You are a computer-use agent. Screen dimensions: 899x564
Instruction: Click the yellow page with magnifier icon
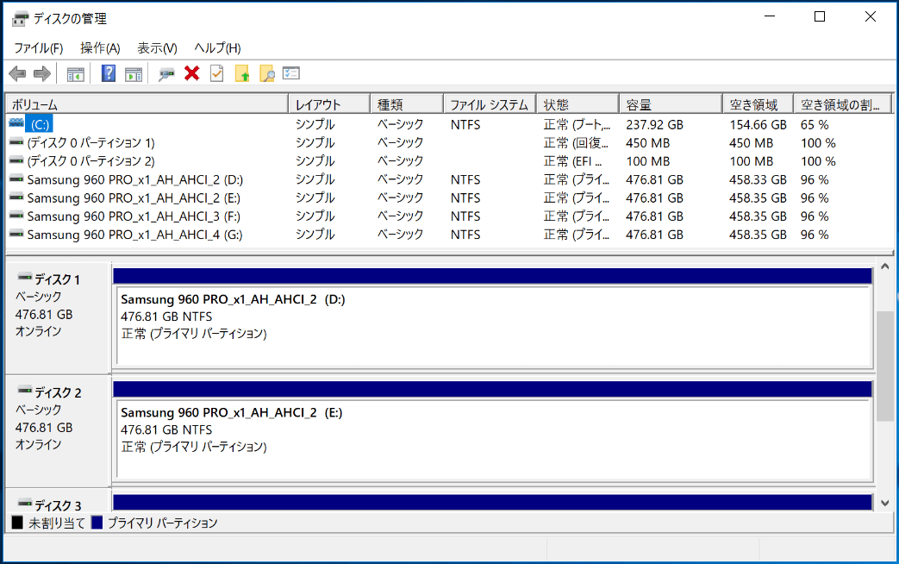coord(266,73)
